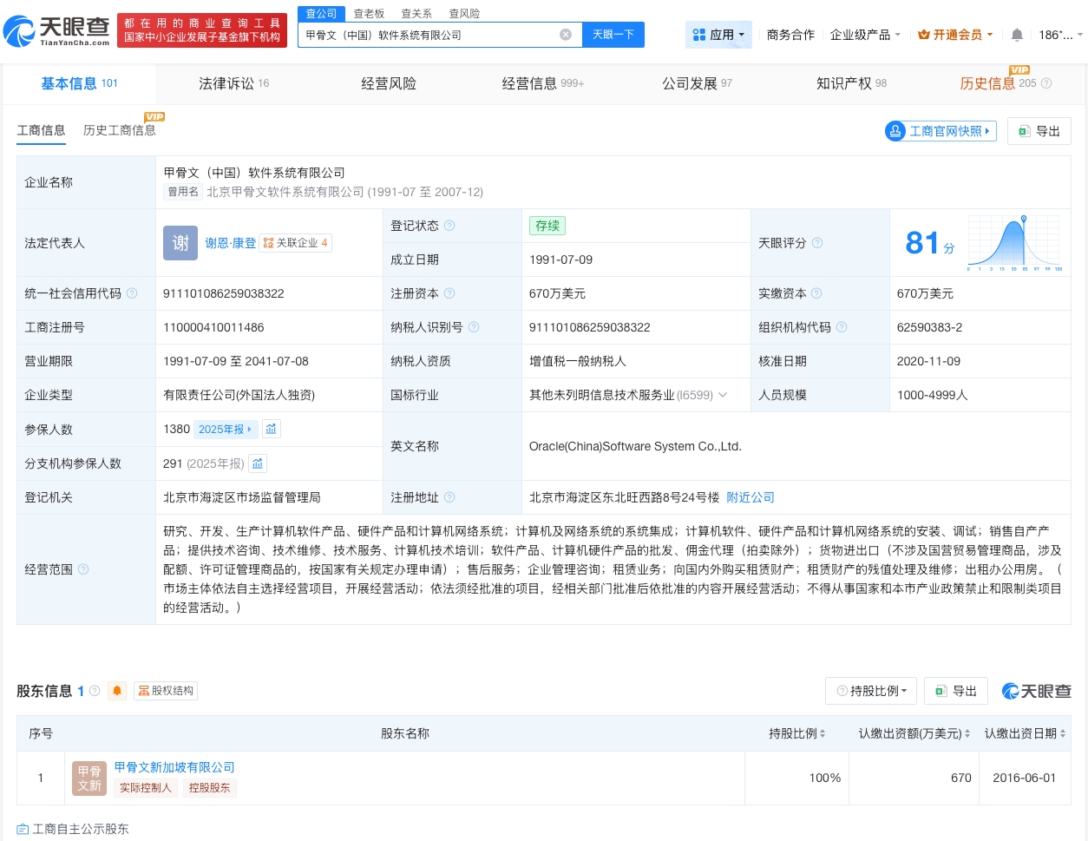Click credit code 911101086259038322 value
The image size is (1088, 841).
(224, 293)
